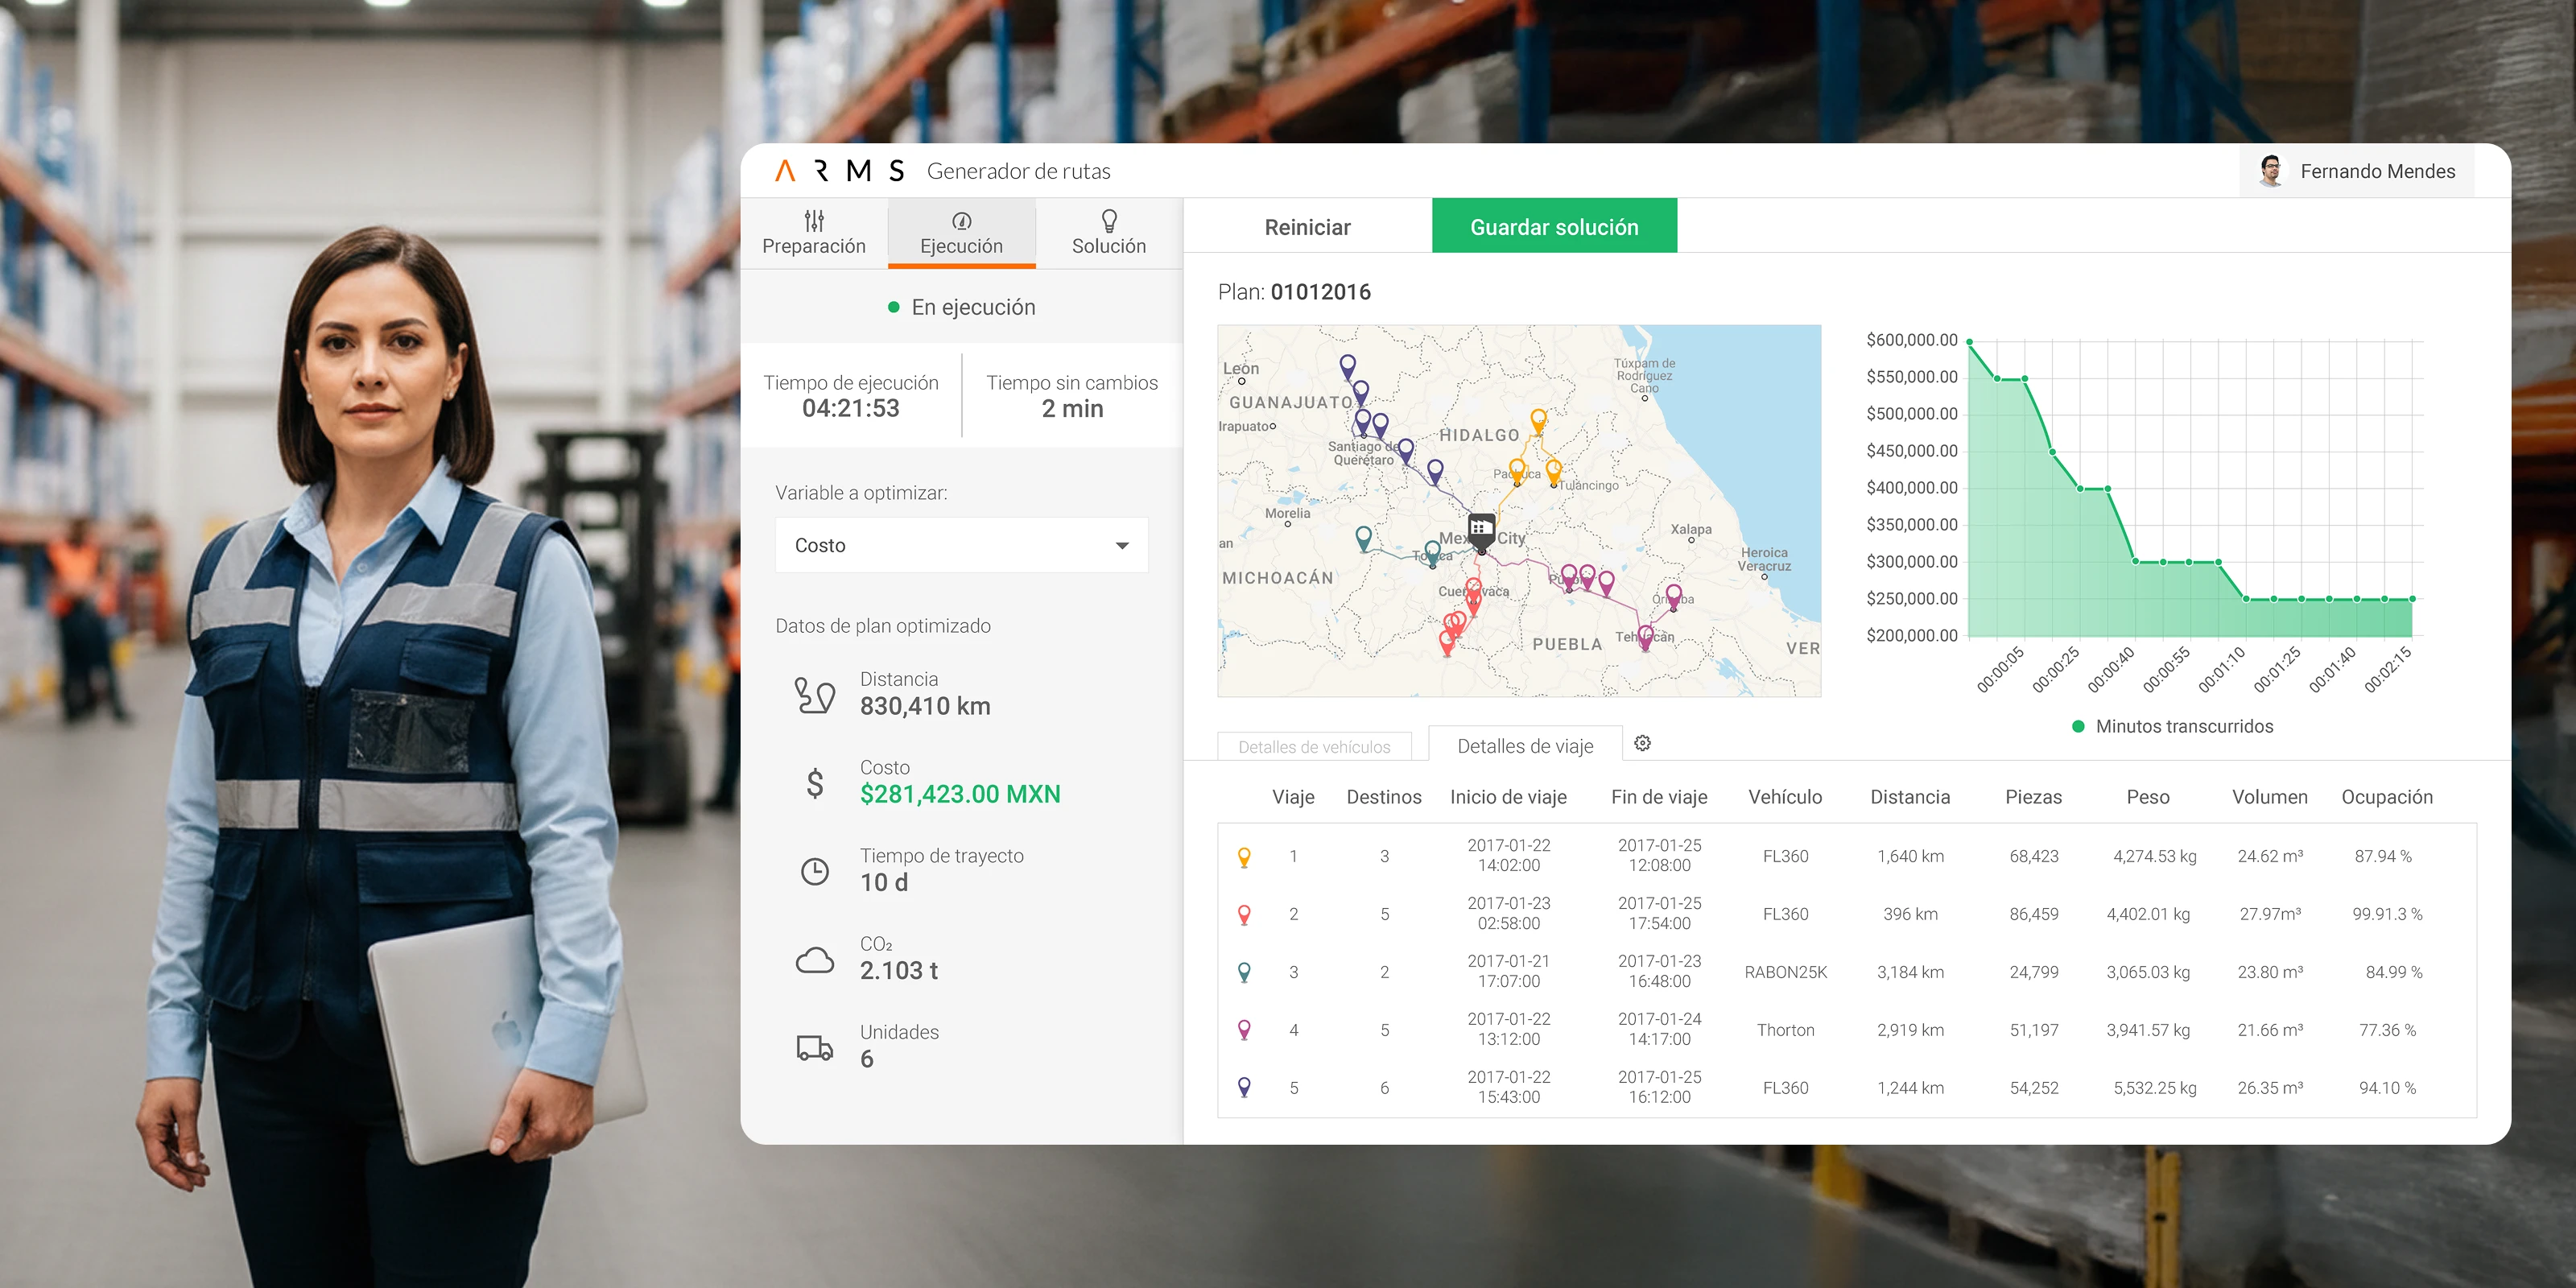Click the dark purple pin icon for trip 5
The image size is (2576, 1288).
(x=1244, y=1087)
